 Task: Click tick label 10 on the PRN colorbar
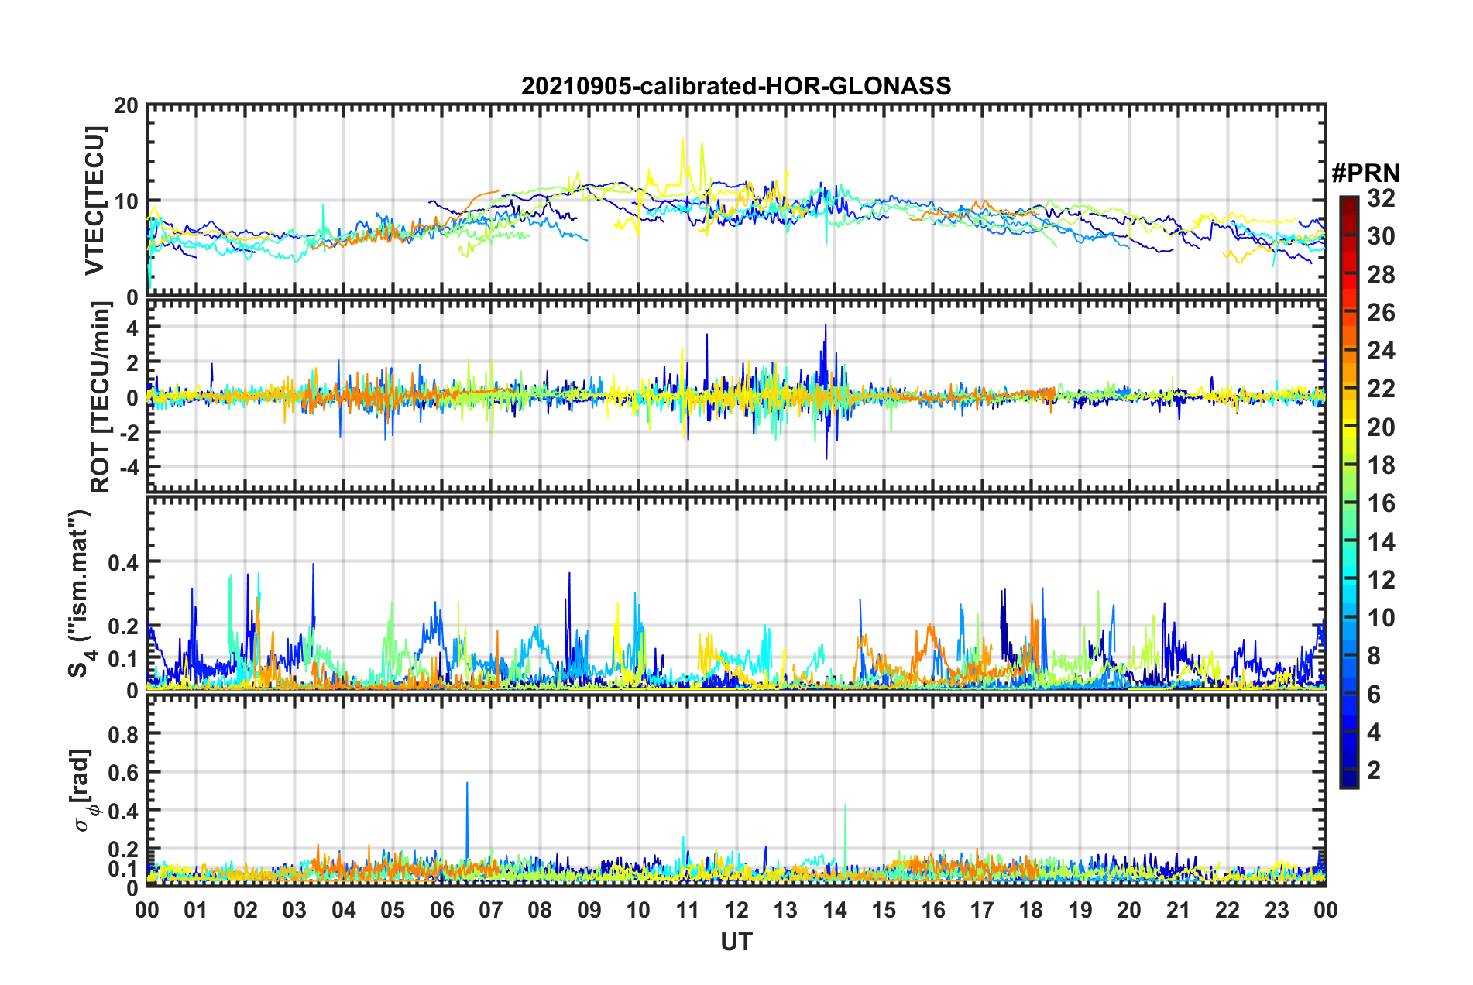click(1381, 618)
